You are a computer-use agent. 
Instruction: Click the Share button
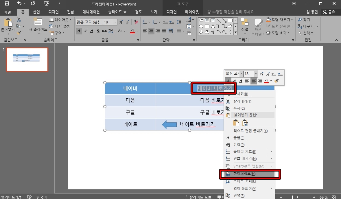coord(329,12)
